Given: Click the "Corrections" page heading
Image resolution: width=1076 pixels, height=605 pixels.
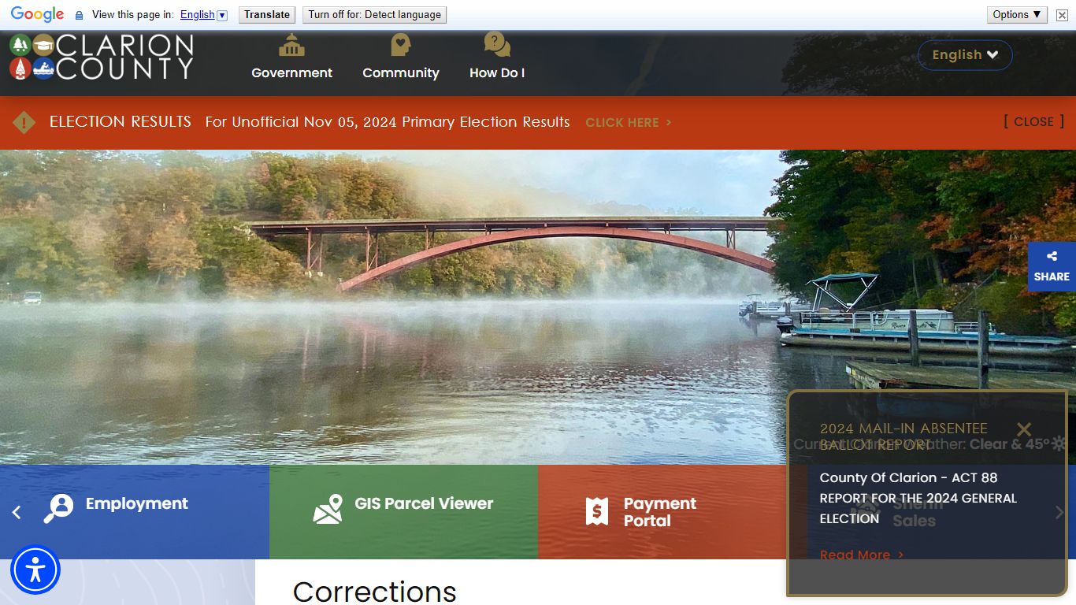Looking at the screenshot, I should [x=375, y=592].
